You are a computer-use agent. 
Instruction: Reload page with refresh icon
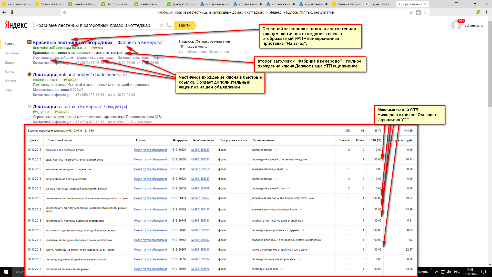click(65, 12)
